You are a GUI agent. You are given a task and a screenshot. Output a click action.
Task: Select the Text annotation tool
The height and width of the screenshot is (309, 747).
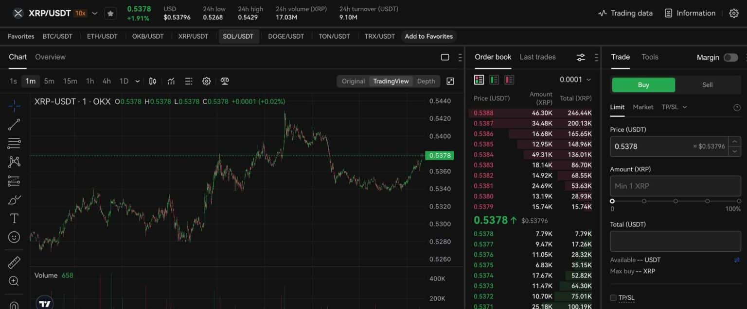[x=14, y=218]
